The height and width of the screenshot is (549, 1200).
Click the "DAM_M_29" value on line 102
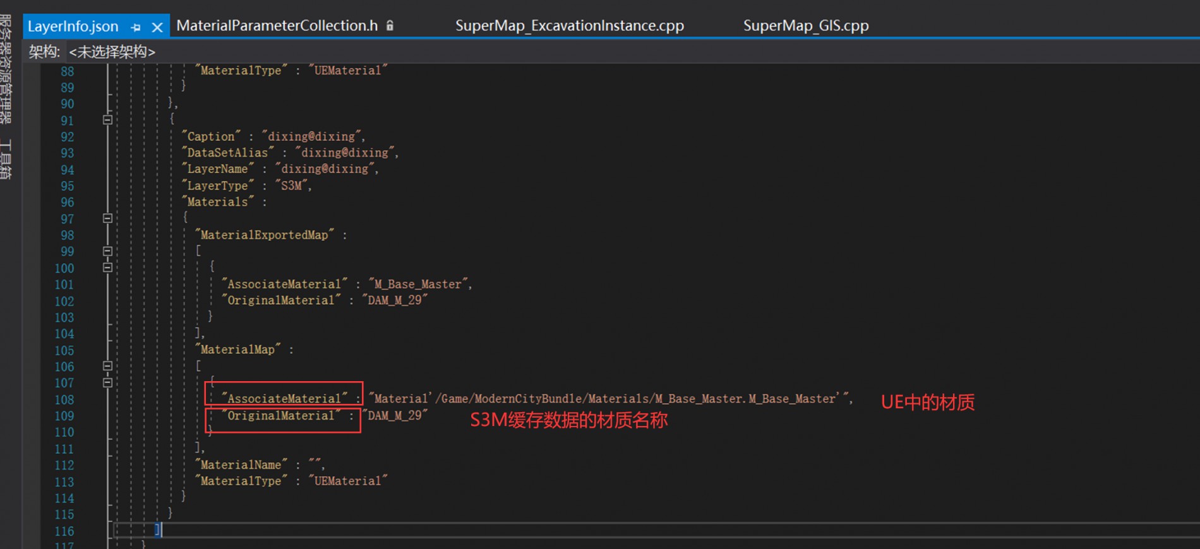pos(395,300)
